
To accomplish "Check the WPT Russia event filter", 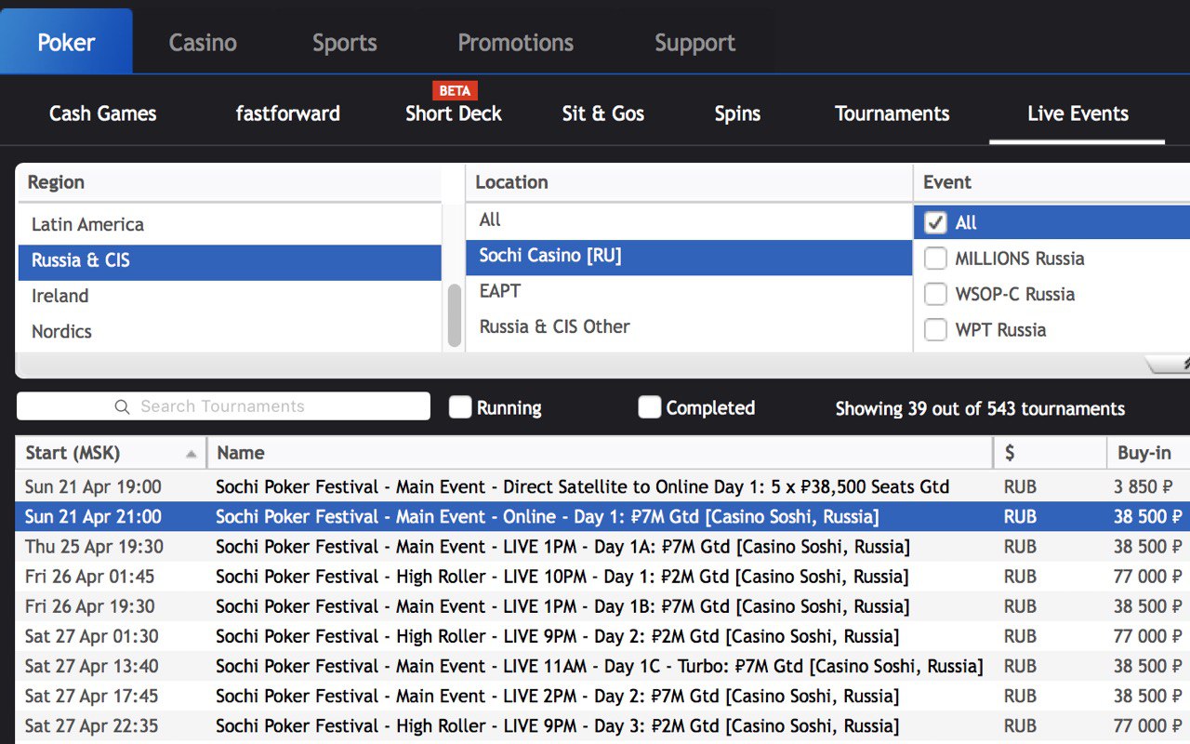I will coord(936,330).
